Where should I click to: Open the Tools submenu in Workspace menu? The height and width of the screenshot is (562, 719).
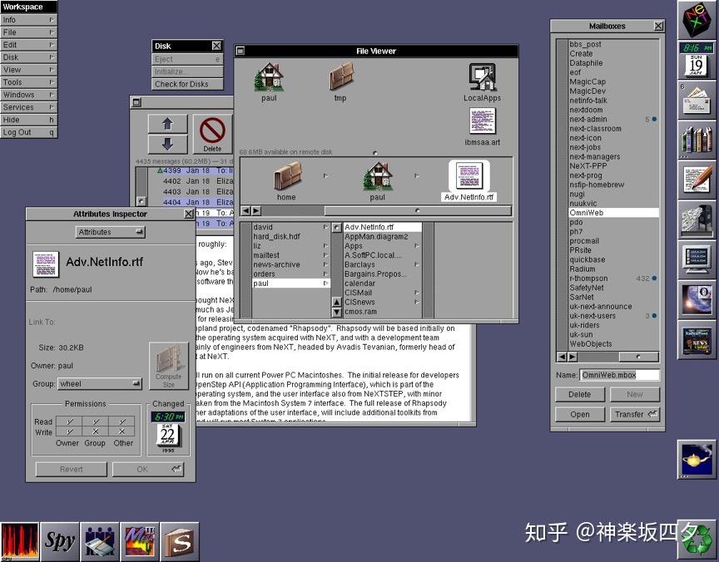[28, 82]
